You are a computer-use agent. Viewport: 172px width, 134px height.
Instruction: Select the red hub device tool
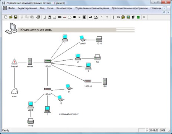pos(64,17)
